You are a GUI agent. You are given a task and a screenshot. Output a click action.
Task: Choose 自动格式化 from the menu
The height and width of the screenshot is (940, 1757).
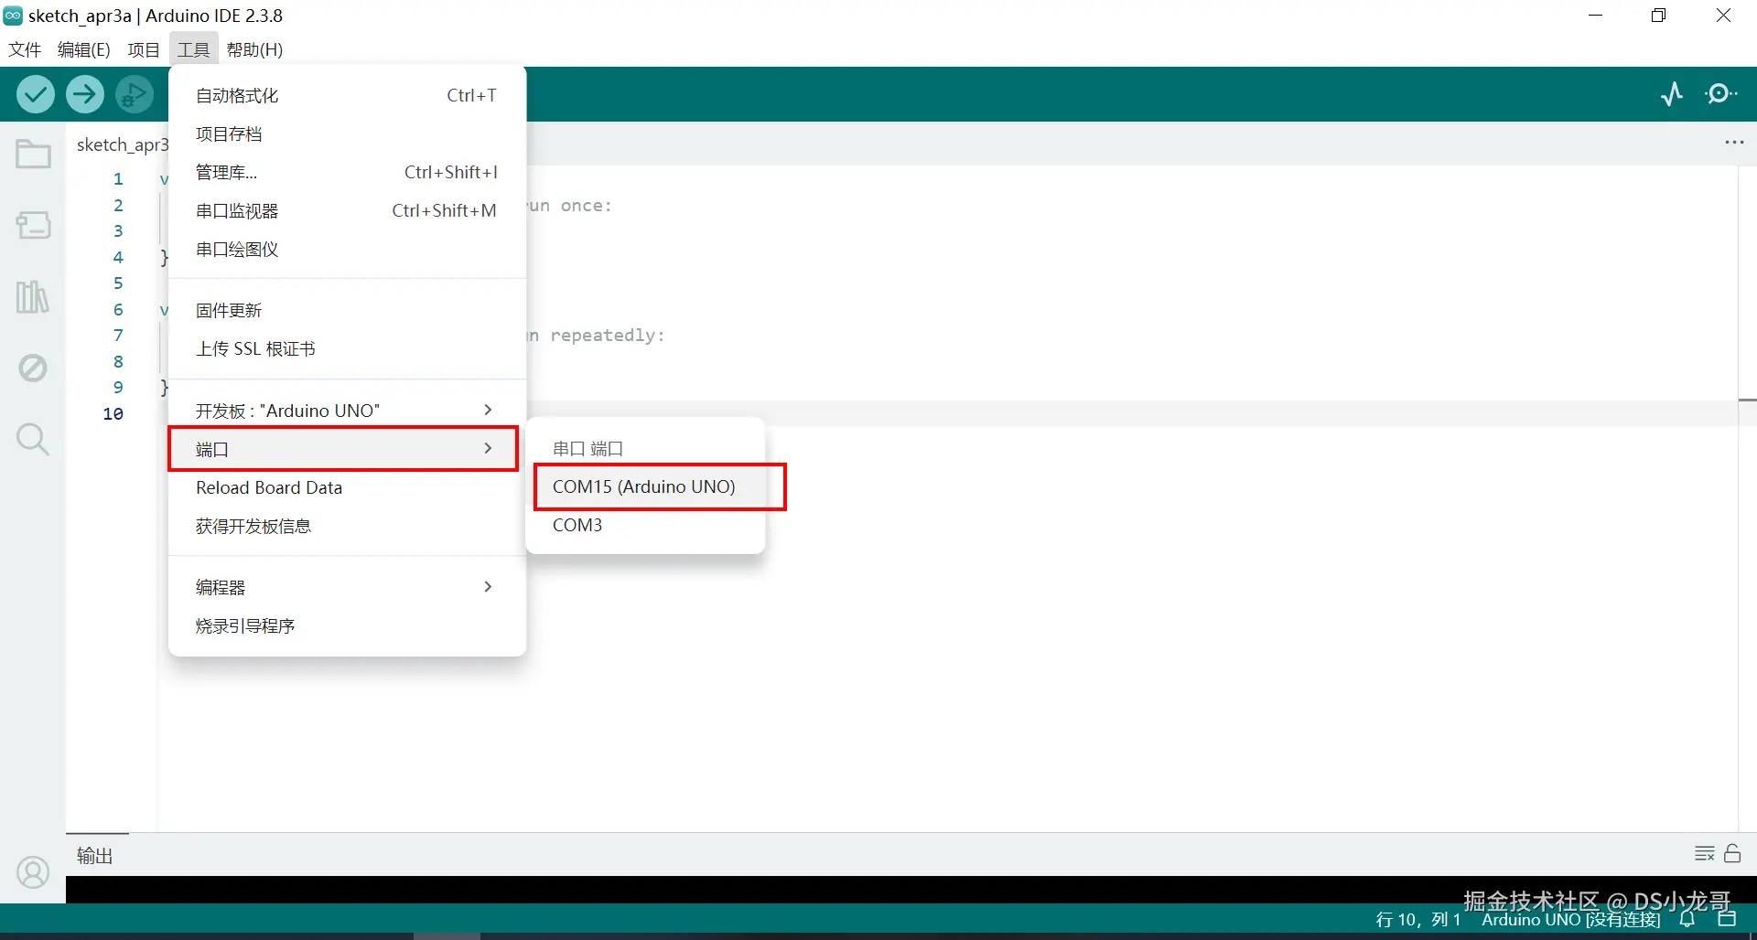347,95
